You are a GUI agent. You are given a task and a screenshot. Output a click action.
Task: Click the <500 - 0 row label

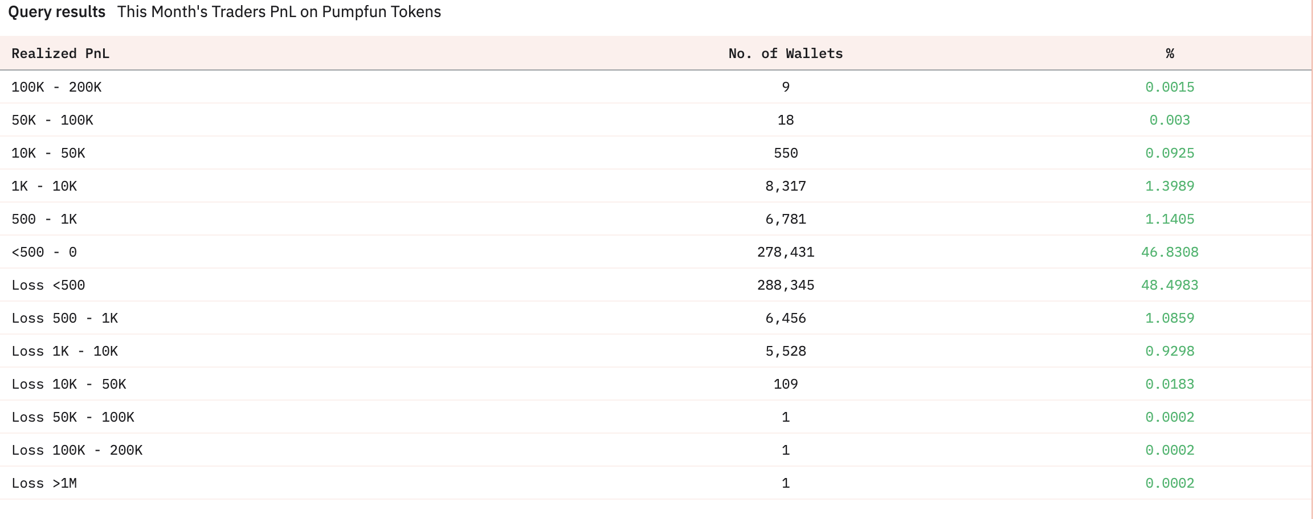(44, 252)
